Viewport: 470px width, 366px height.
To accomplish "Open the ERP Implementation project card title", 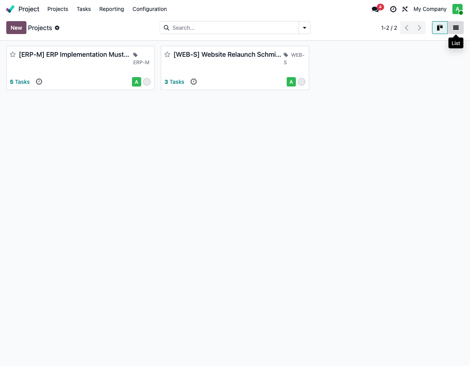I will [x=74, y=54].
